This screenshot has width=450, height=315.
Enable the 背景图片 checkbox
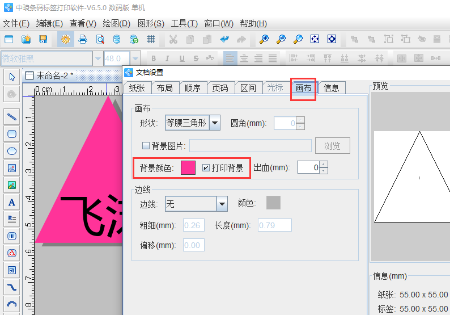click(146, 146)
